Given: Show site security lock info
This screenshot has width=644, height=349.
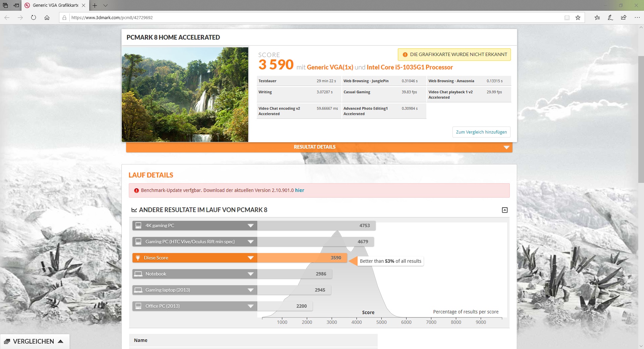Looking at the screenshot, I should point(64,17).
